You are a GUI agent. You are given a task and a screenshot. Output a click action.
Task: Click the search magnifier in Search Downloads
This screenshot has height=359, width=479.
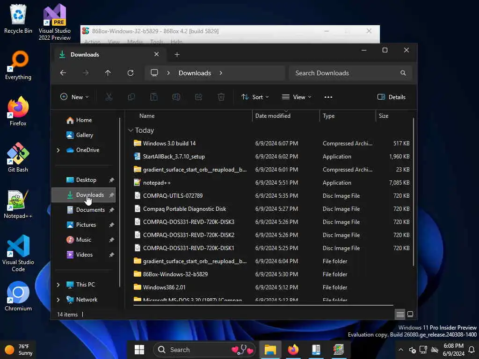tap(403, 73)
